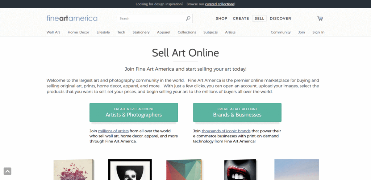
Task: Follow the curated collections link
Action: [220, 4]
